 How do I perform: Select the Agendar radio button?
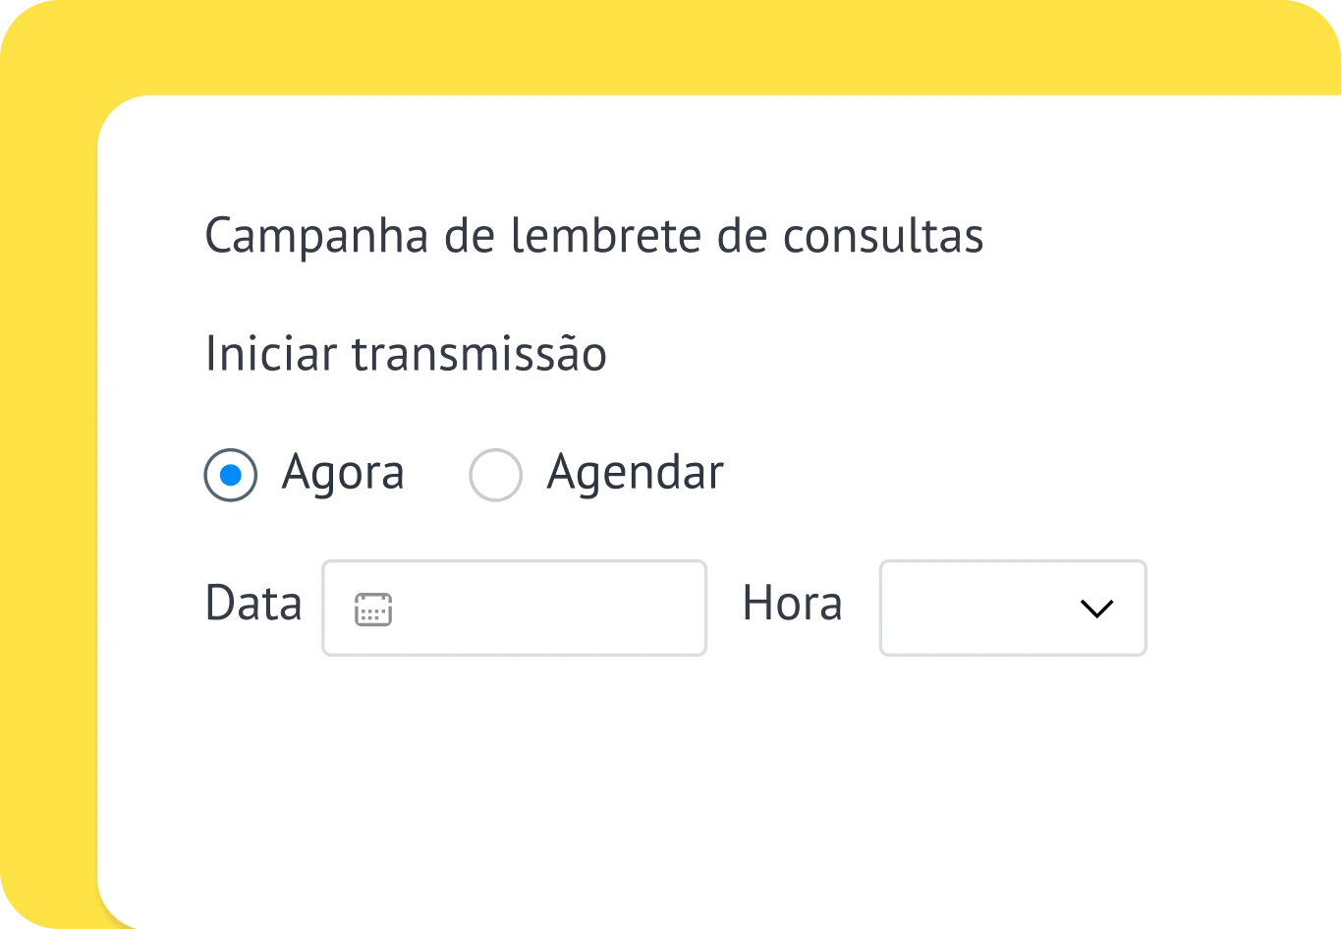[x=495, y=476]
